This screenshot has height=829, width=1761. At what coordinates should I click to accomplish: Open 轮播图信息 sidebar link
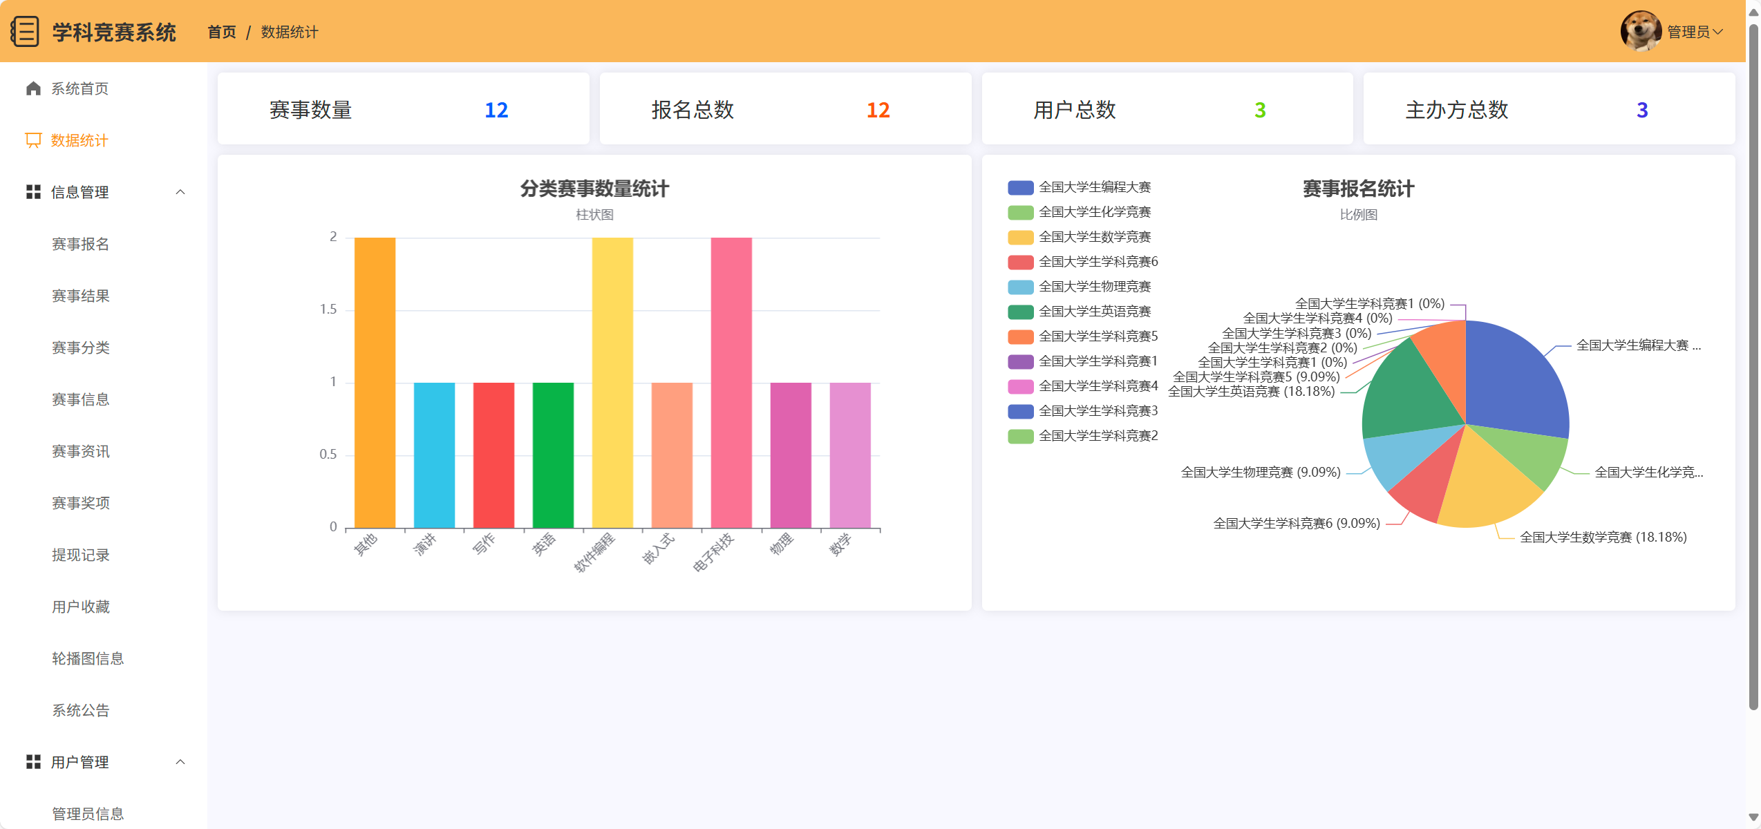click(88, 658)
